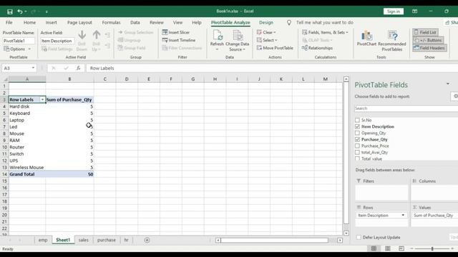Open Relationships in Calculations group
Image resolution: width=458 pixels, height=257 pixels.
pos(317,48)
